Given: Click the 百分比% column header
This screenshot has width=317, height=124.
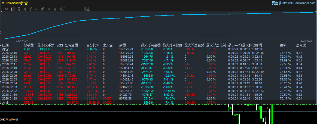Looking at the screenshot, I should coord(93,45).
